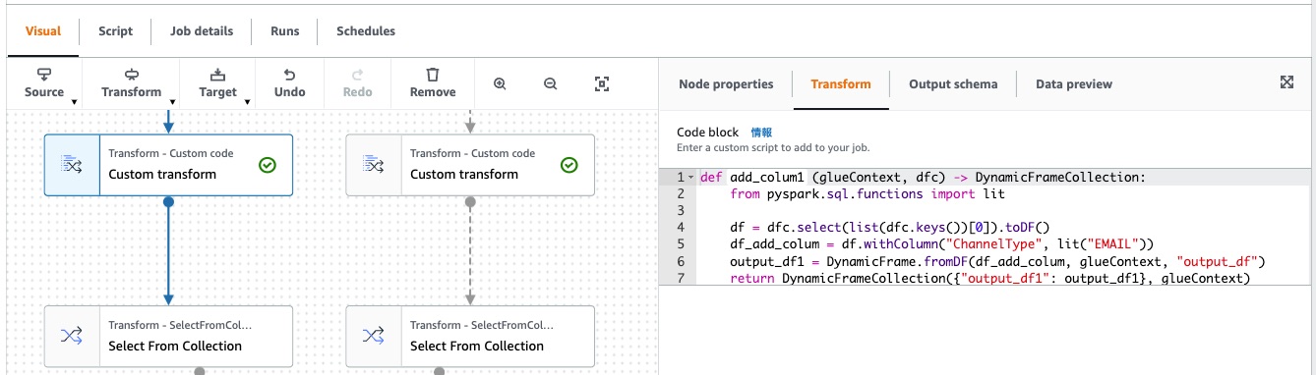Screen dimensions: 1316x375
Task: Click the shuffle icon of the unselected Custom transform node
Action: tap(373, 165)
